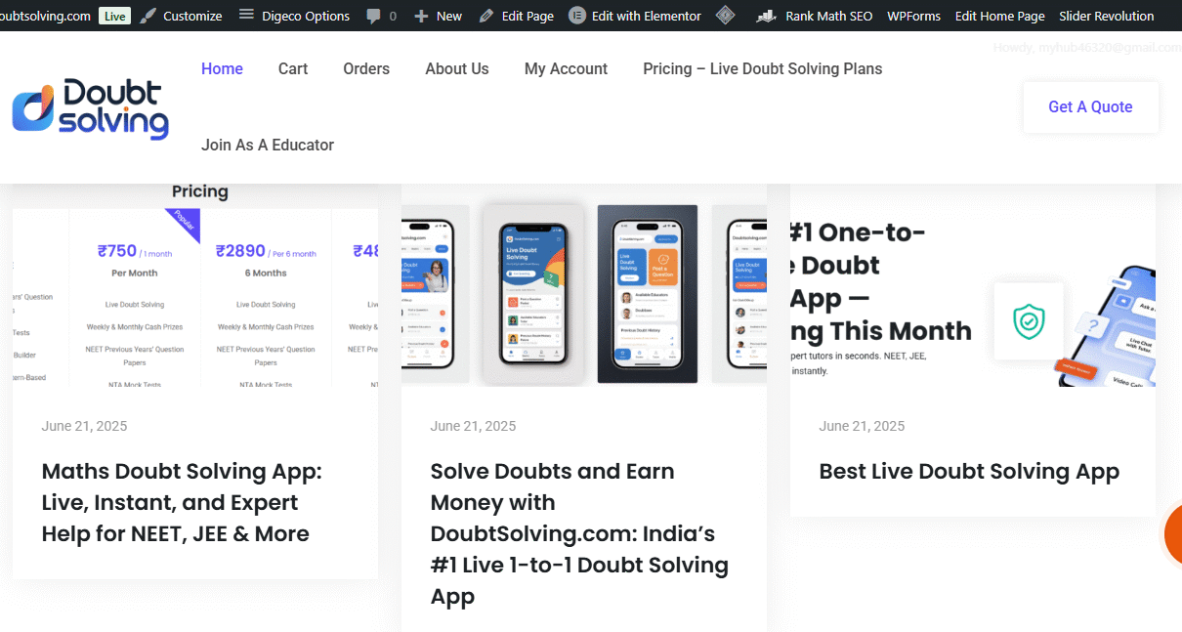The width and height of the screenshot is (1182, 632).
Task: Click June 21, 2025 date above Best Live Doubt
Action: [x=862, y=426]
